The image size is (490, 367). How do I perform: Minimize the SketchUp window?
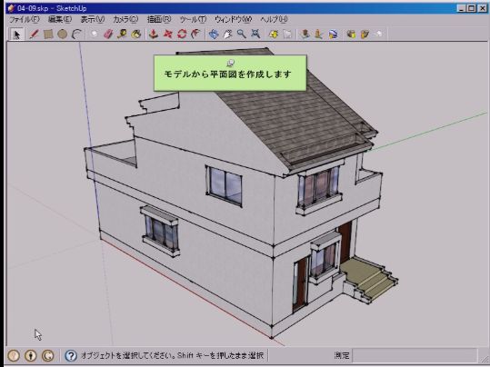[462, 8]
